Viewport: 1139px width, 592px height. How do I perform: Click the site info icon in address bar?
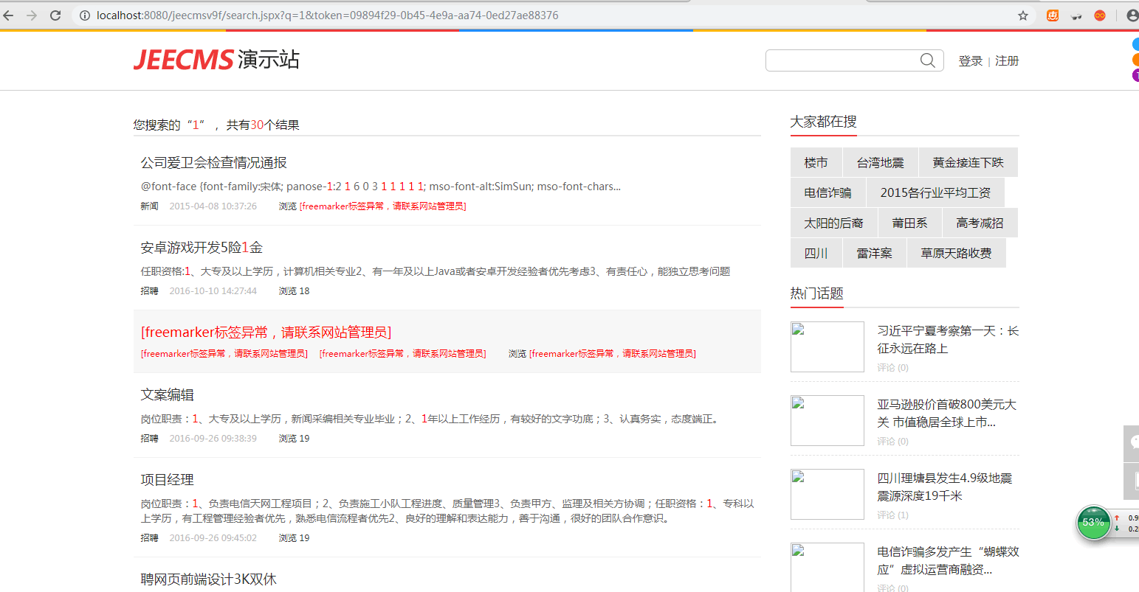click(x=85, y=15)
